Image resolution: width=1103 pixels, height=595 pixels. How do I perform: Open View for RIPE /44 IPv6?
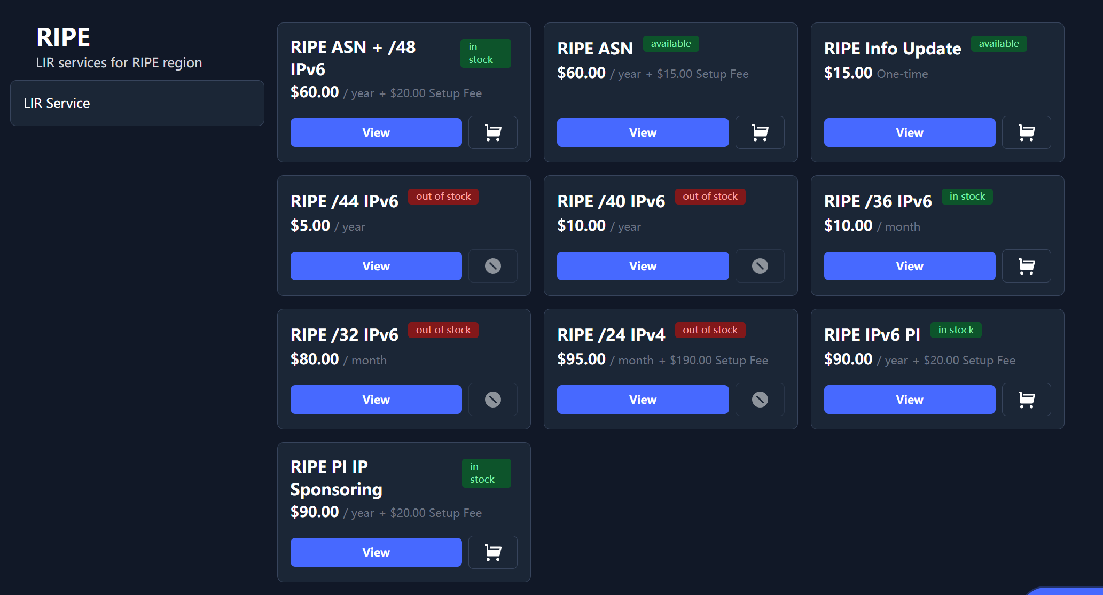[376, 266]
